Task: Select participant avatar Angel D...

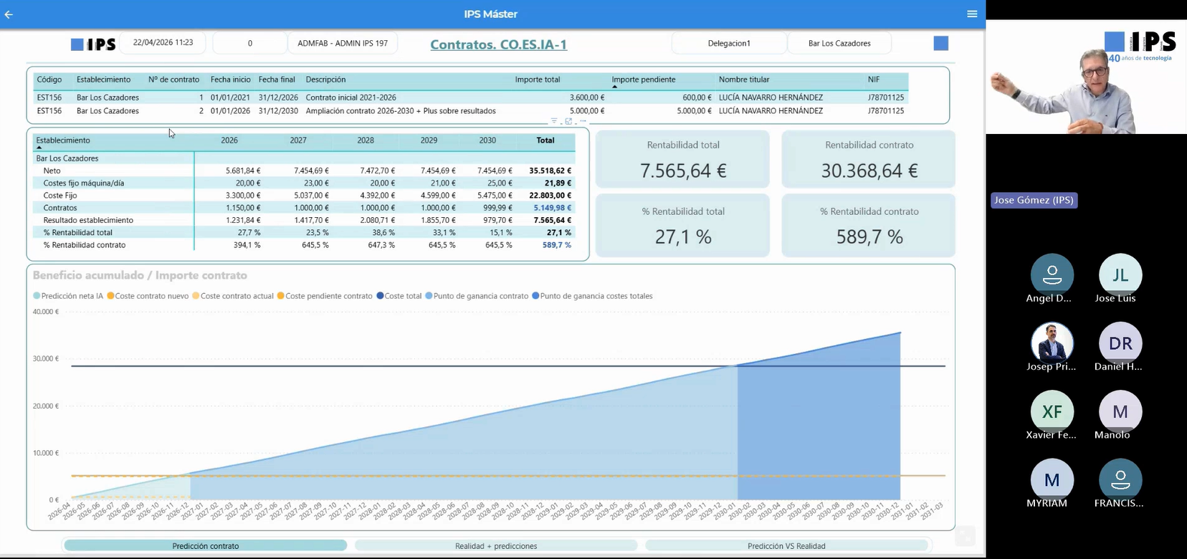Action: 1052,274
